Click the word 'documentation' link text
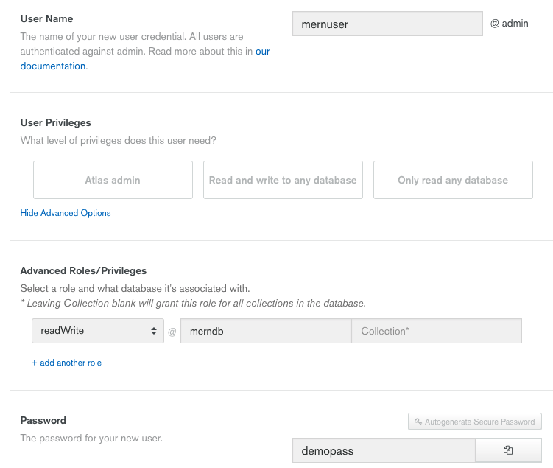The image size is (553, 468). click(53, 66)
